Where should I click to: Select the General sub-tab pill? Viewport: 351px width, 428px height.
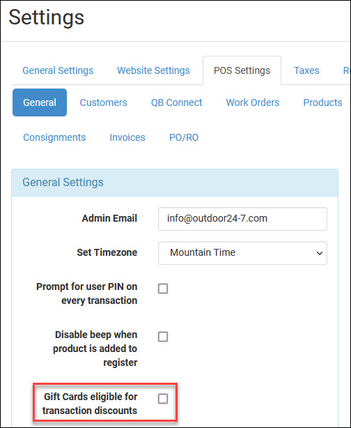coord(40,102)
